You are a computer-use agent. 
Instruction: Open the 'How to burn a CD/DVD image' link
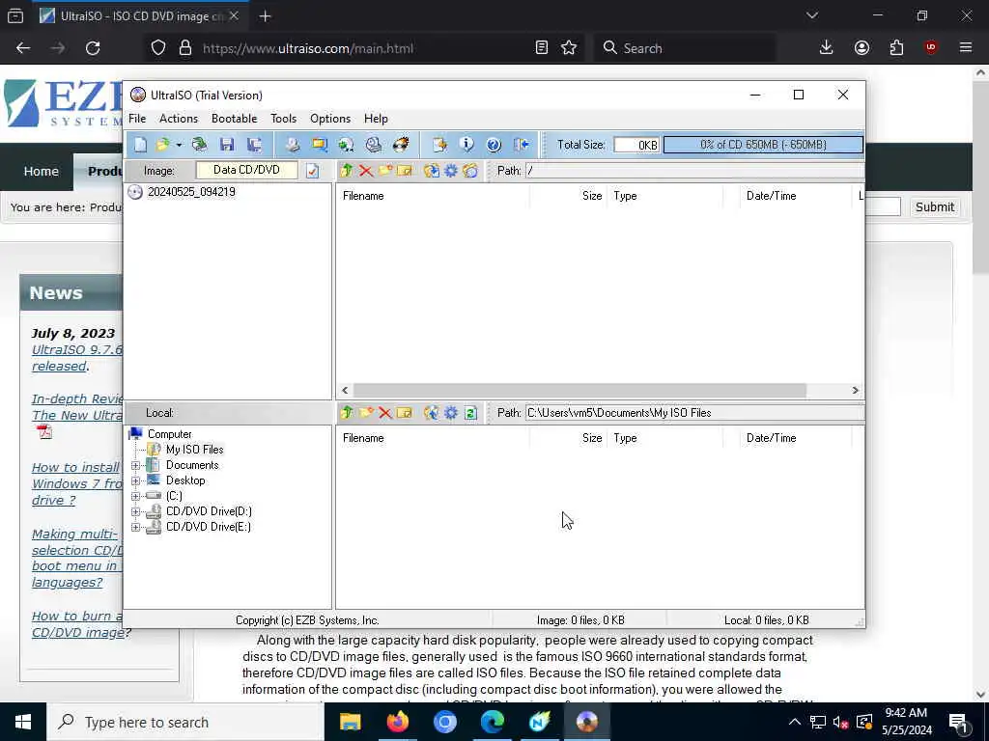click(x=77, y=624)
